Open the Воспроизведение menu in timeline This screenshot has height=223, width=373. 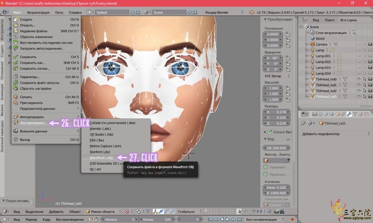(x=70, y=219)
